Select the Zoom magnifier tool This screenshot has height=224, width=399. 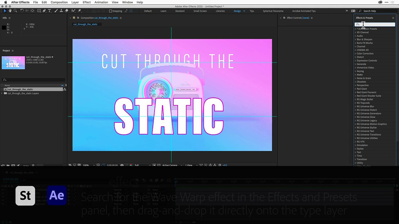pos(15,11)
